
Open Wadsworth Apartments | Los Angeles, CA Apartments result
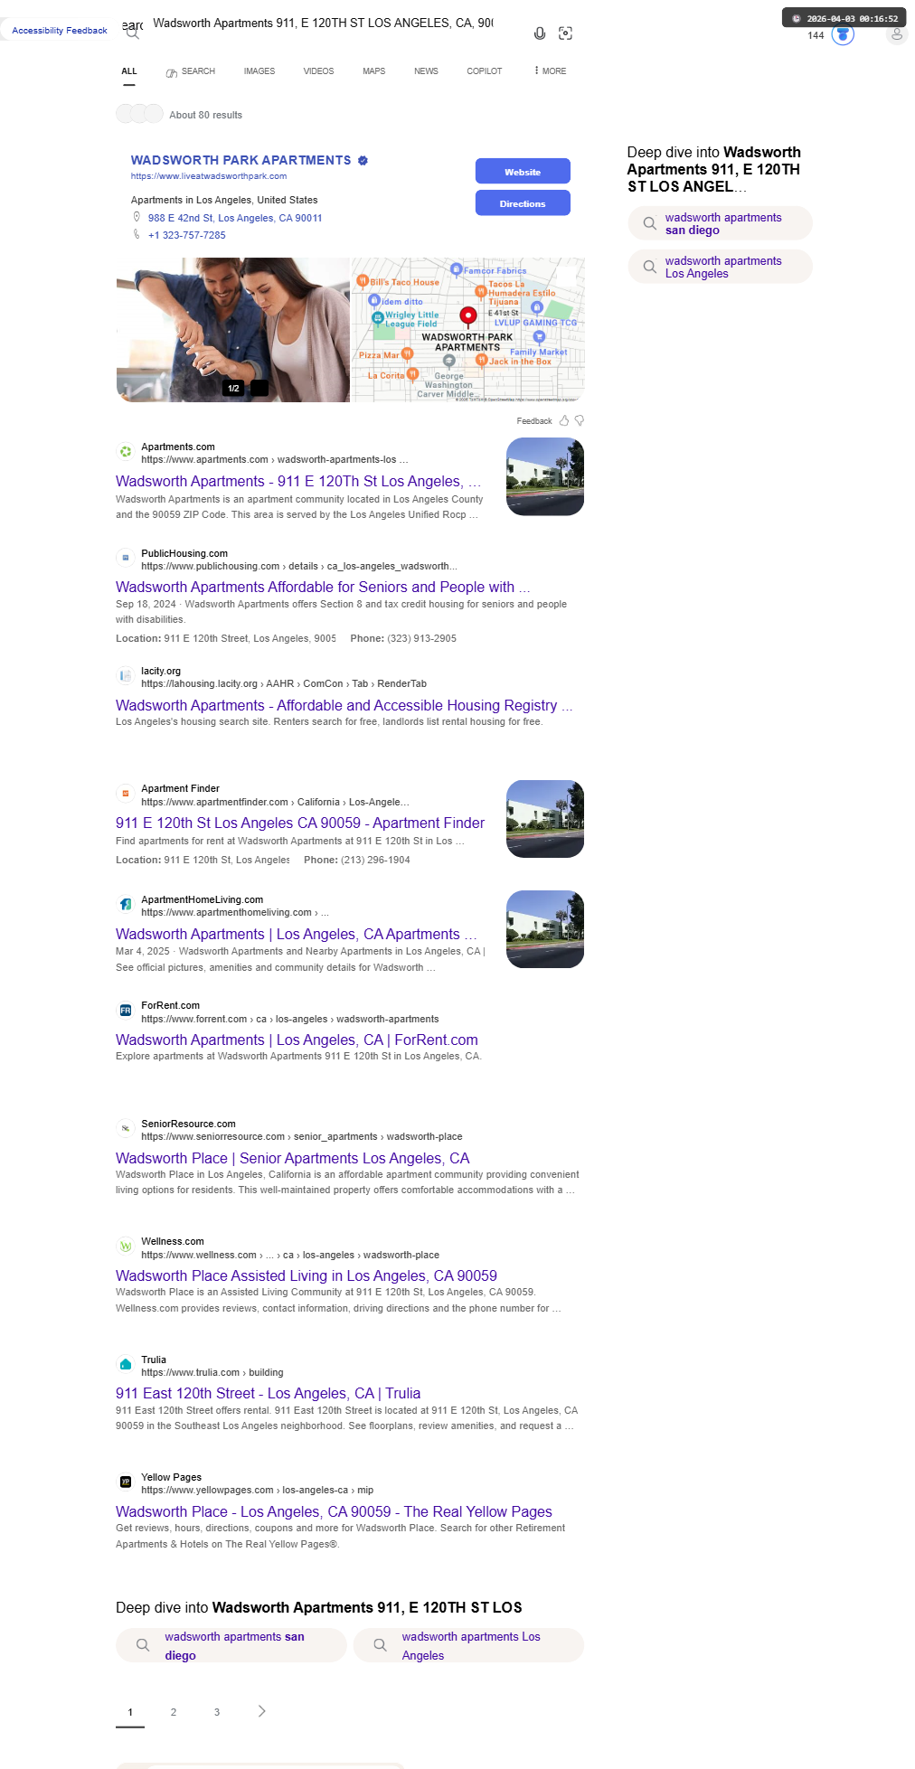pyautogui.click(x=296, y=935)
